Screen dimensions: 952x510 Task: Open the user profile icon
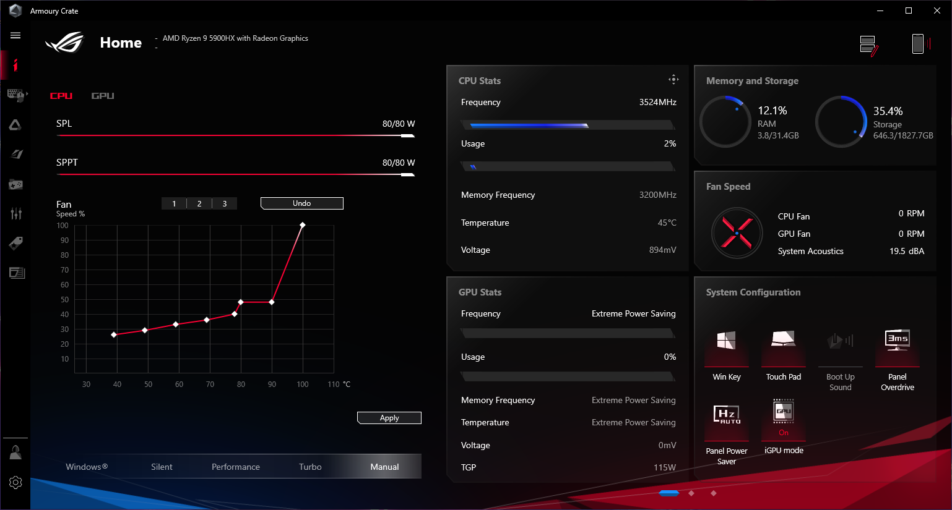click(15, 453)
